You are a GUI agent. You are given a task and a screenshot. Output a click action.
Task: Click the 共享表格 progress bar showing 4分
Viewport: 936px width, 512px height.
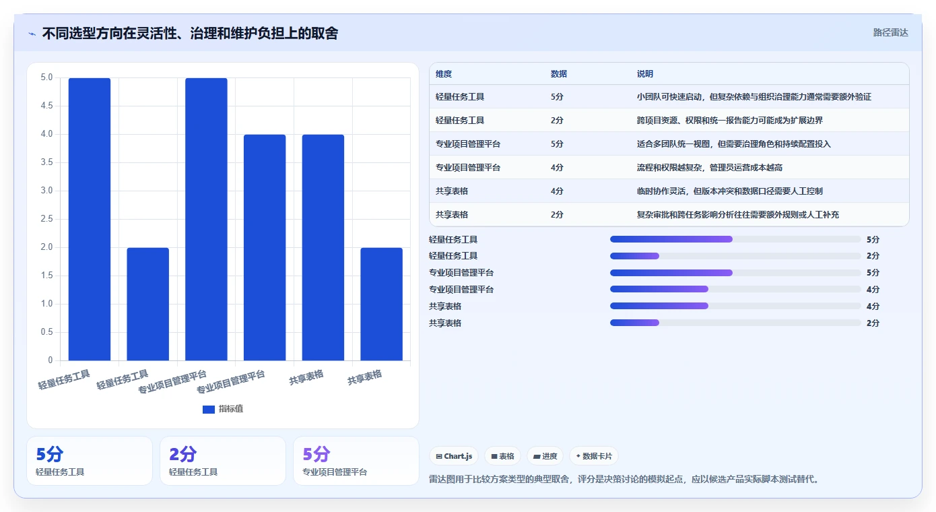point(735,306)
